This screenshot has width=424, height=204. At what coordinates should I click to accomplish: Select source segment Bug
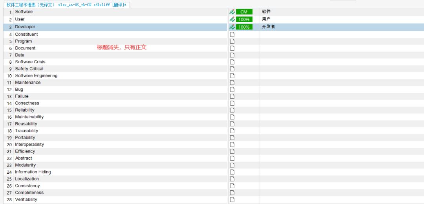click(19, 90)
